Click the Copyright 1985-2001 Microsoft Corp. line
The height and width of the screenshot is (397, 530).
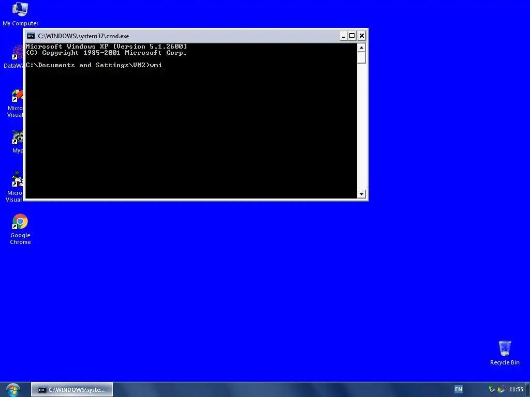tap(106, 53)
